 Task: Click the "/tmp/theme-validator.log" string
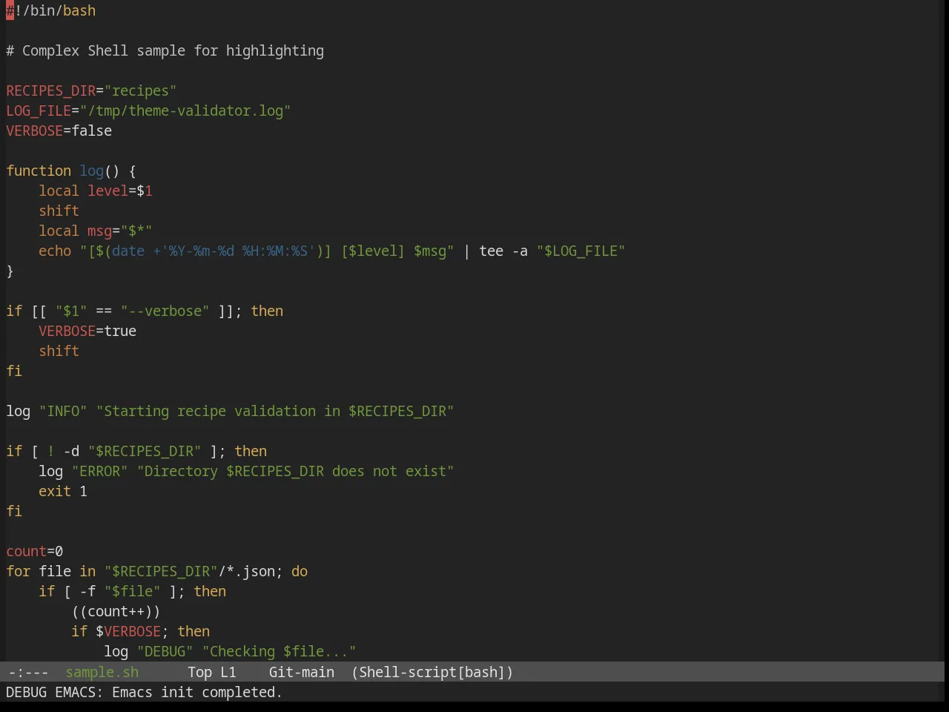[185, 111]
